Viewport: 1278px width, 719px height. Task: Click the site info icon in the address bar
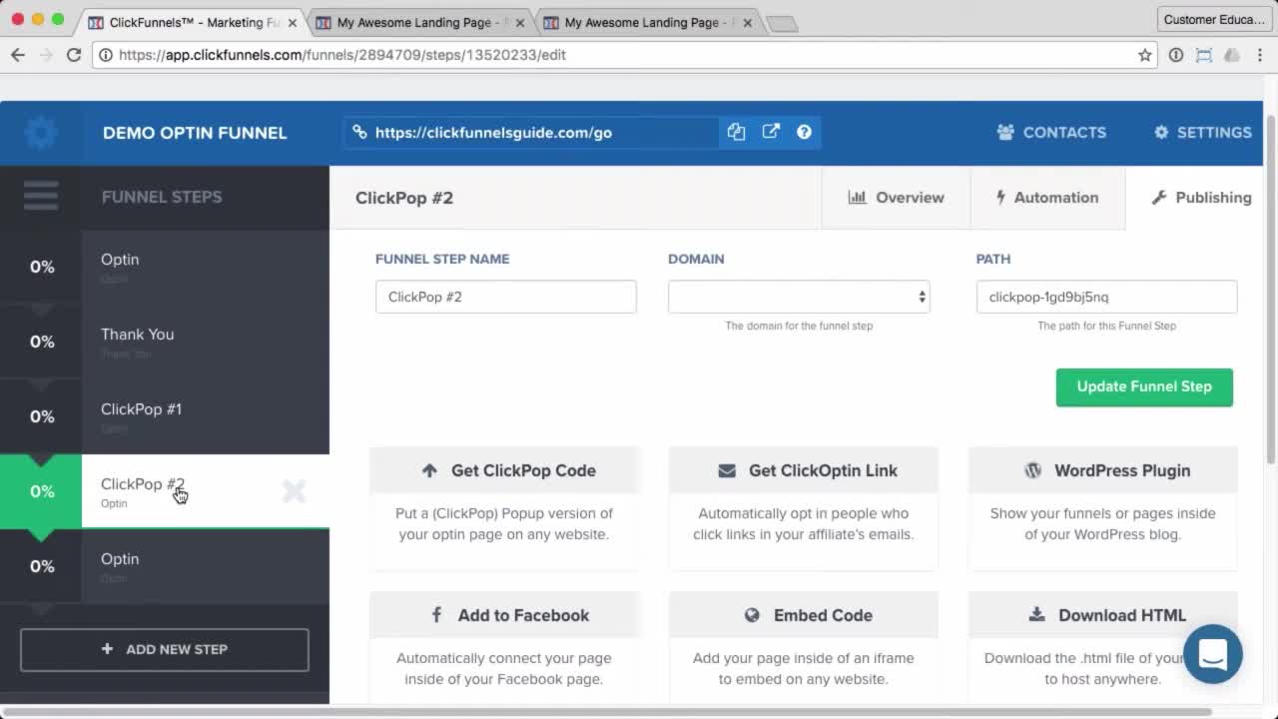point(106,55)
